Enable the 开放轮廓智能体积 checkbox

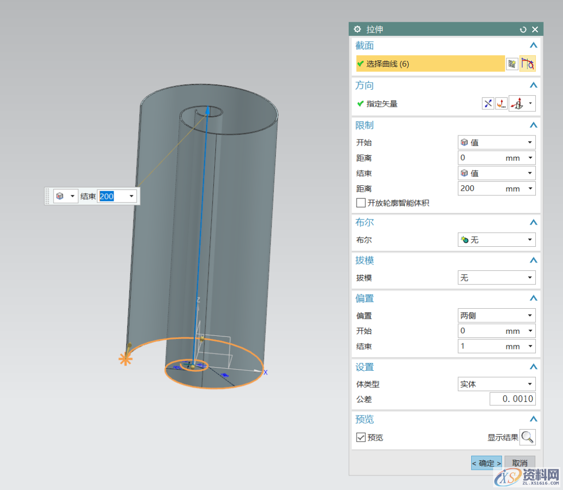[361, 203]
